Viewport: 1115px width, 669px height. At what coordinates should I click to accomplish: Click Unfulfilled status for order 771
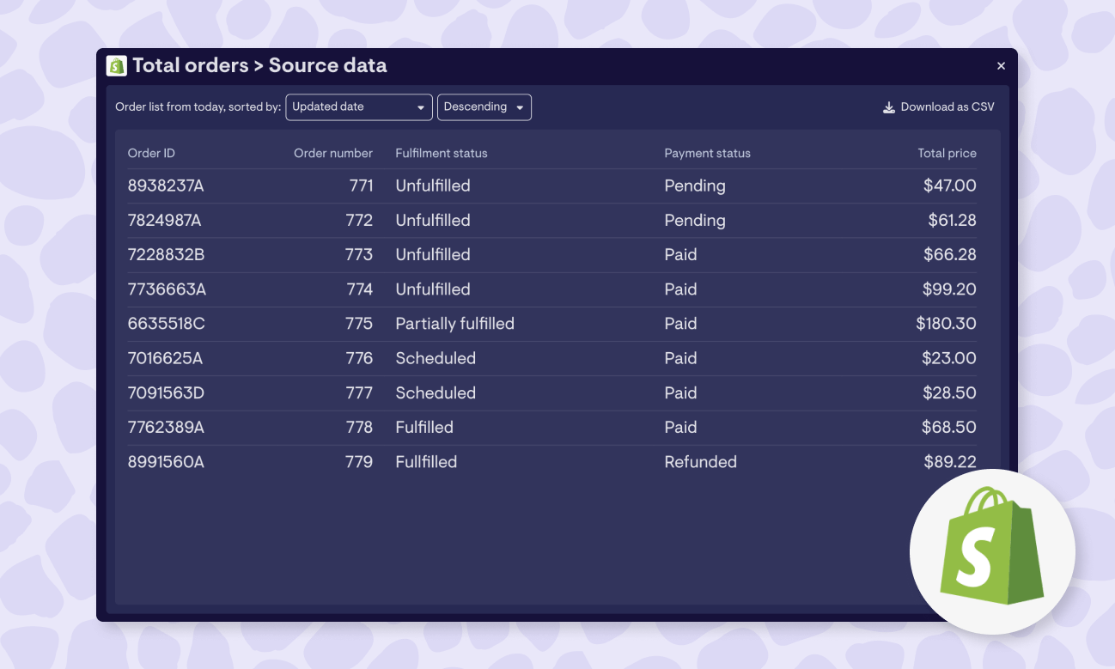[x=433, y=185]
